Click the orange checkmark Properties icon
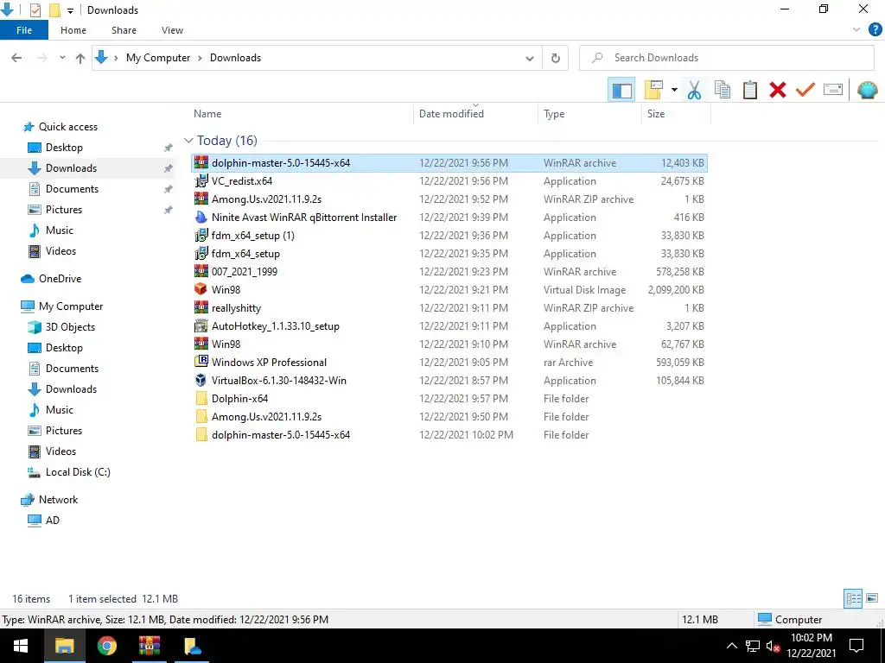This screenshot has width=885, height=663. click(x=805, y=90)
